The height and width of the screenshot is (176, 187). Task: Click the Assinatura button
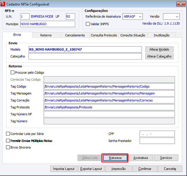[141, 158]
